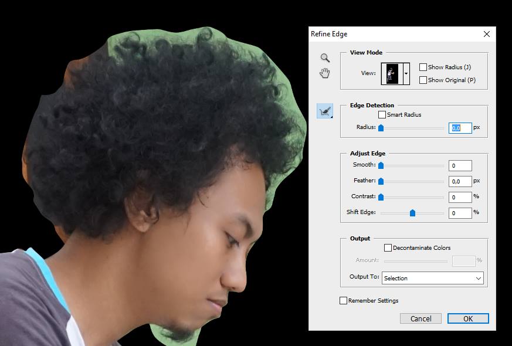
Task: Check Show Original (P)
Action: point(423,80)
